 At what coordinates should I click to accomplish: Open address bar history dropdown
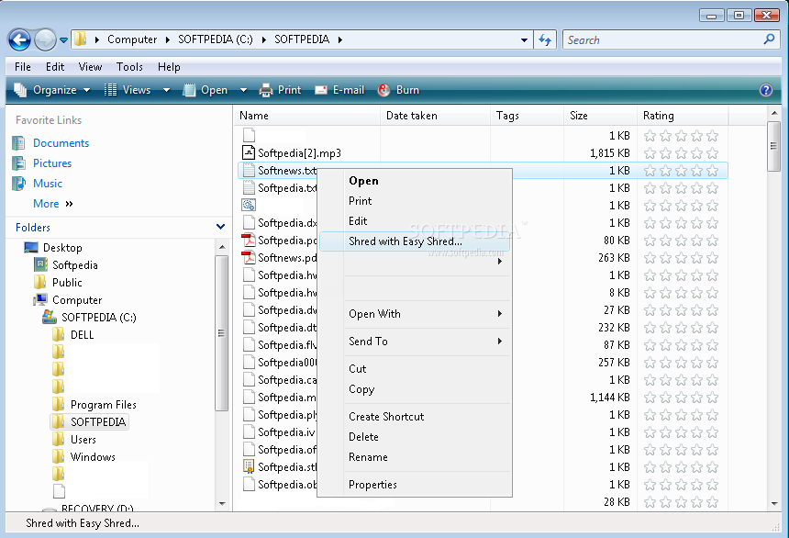(524, 39)
